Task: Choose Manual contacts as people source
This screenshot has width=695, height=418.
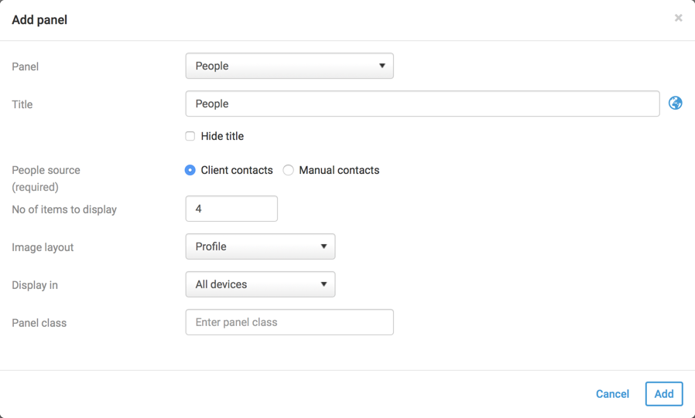Action: [x=289, y=170]
